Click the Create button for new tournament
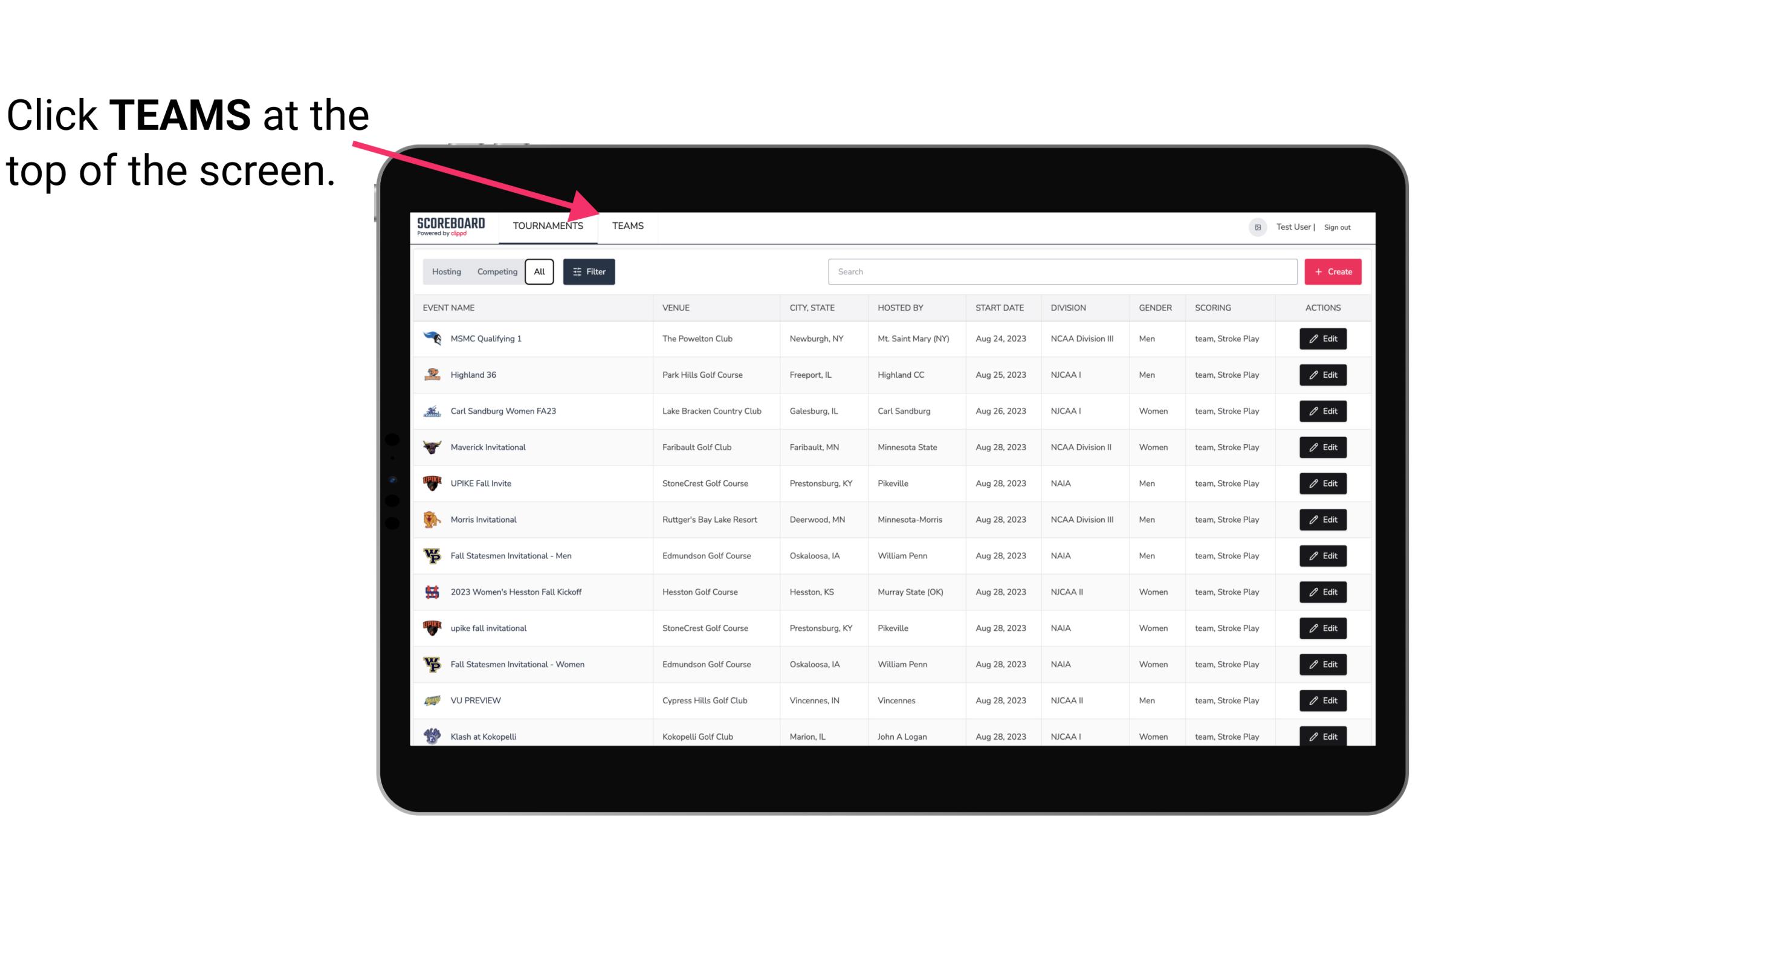1783x959 pixels. [x=1332, y=271]
